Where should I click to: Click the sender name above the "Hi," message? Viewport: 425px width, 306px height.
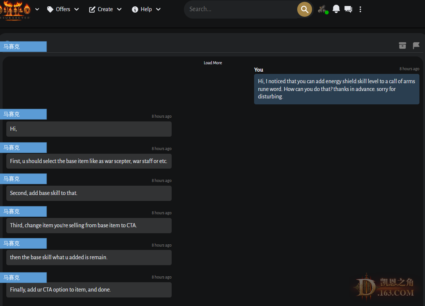coord(23,114)
